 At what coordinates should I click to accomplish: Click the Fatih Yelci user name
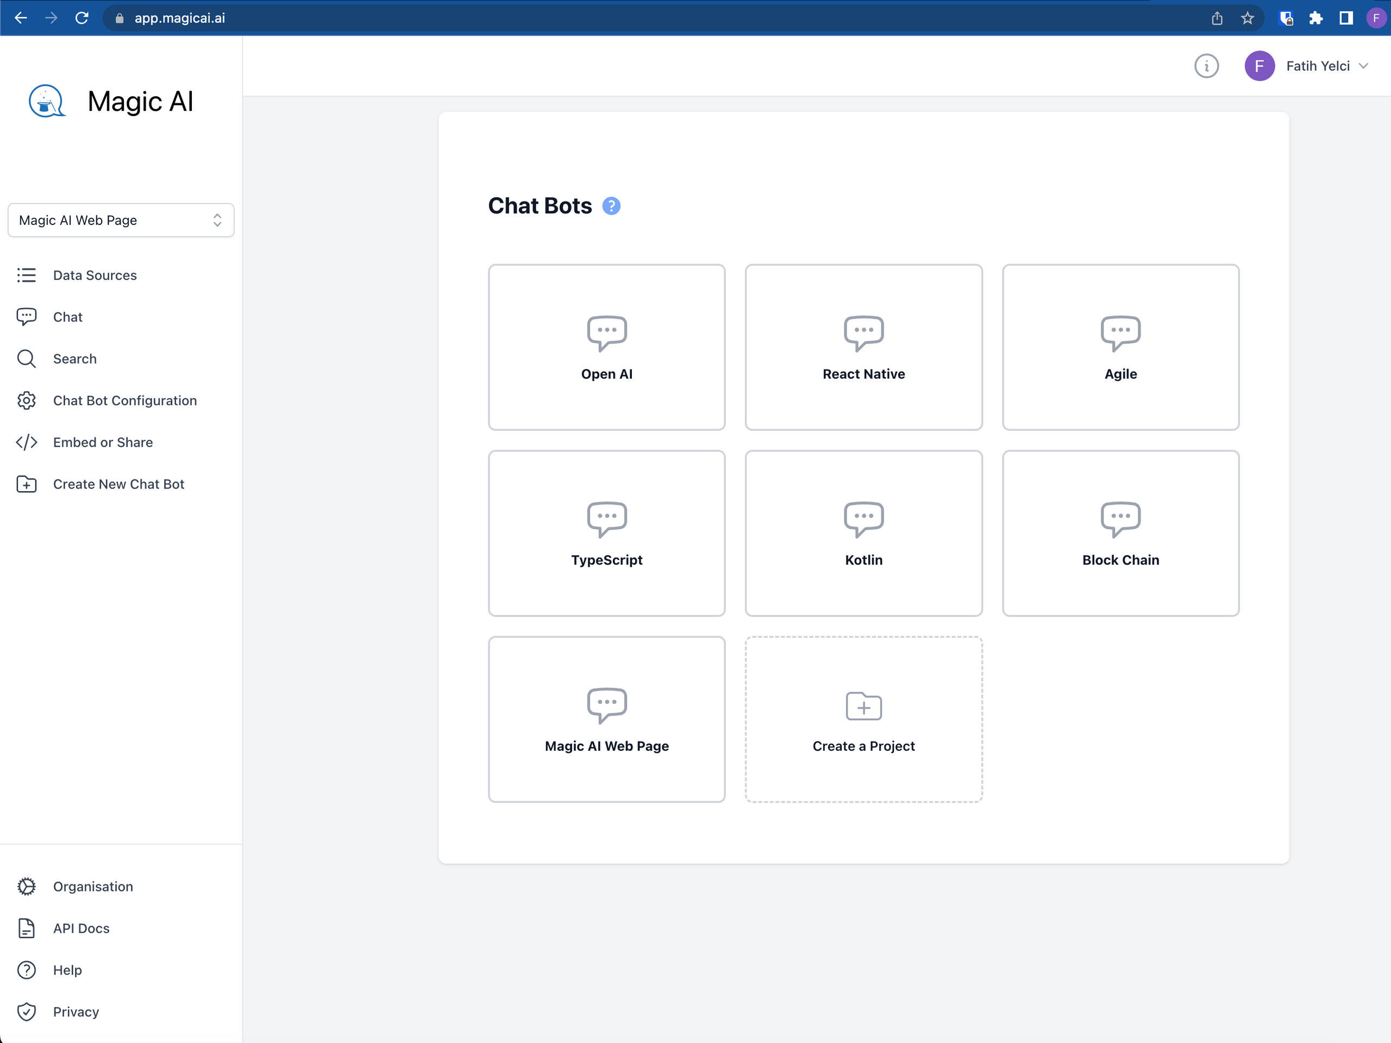point(1318,66)
